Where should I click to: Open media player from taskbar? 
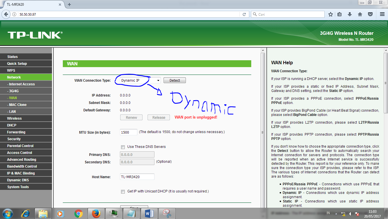click(x=60, y=213)
